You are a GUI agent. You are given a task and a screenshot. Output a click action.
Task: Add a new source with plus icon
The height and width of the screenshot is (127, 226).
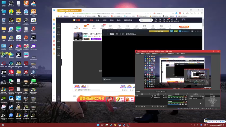[153, 106]
